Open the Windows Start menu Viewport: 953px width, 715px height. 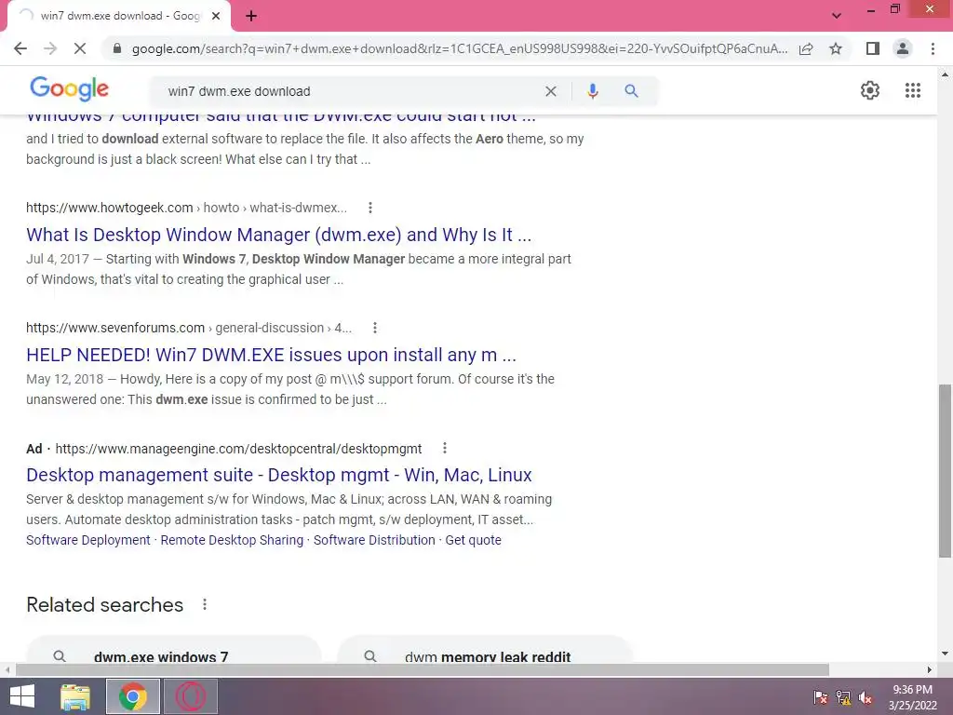click(x=22, y=696)
